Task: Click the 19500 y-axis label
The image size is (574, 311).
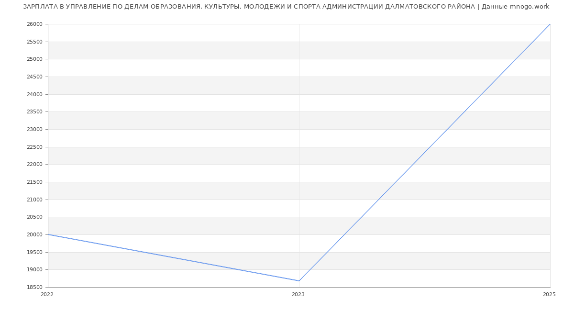Action: 35,252
